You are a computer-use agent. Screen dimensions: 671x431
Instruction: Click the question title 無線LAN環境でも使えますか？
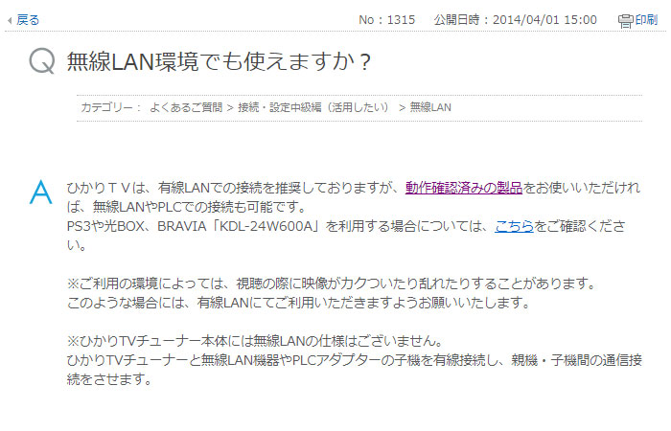pos(219,61)
